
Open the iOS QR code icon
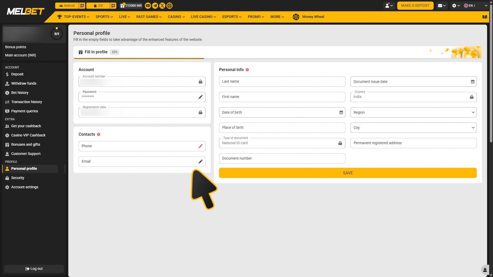113,6
